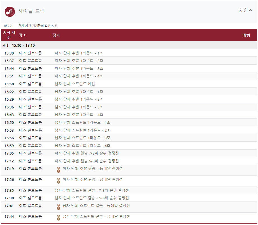
Task: Click the 경기 column header
Action: pos(56,35)
